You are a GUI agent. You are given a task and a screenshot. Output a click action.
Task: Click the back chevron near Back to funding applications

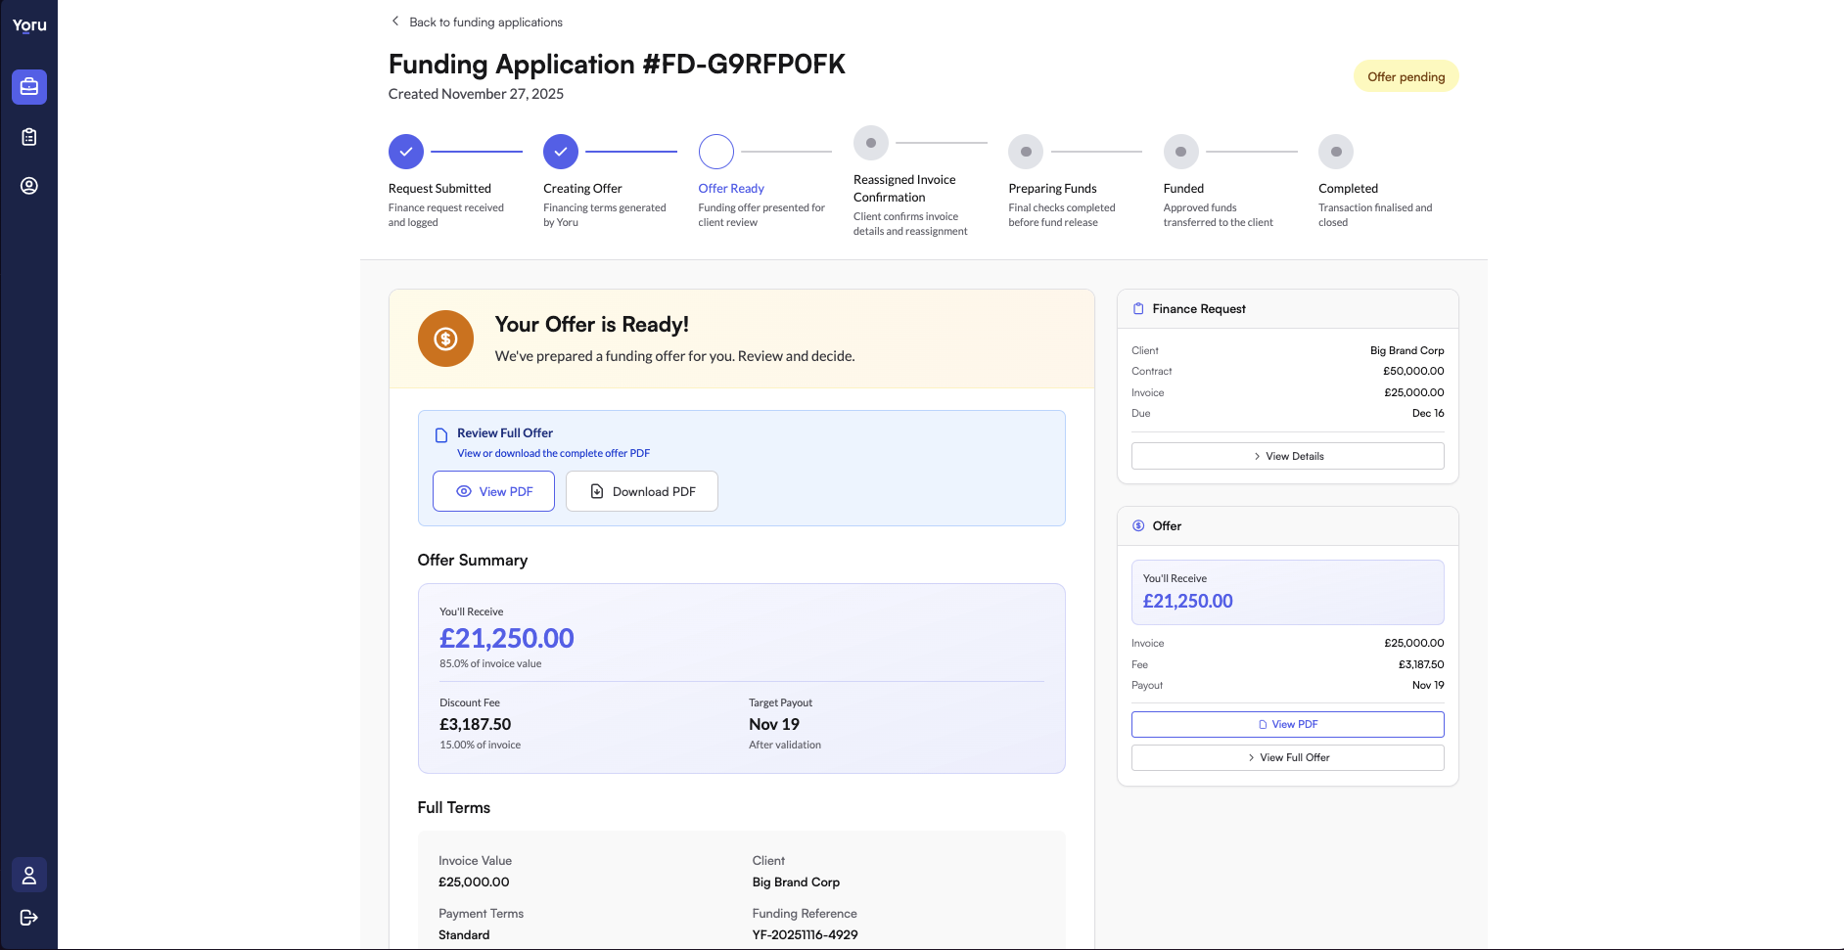394,21
